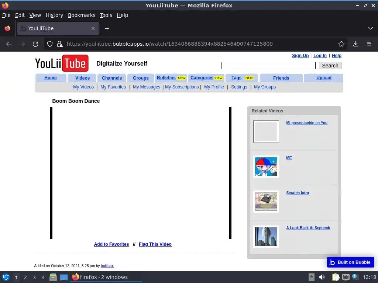Click the Add to Favorites link
378x283 pixels.
click(111, 244)
